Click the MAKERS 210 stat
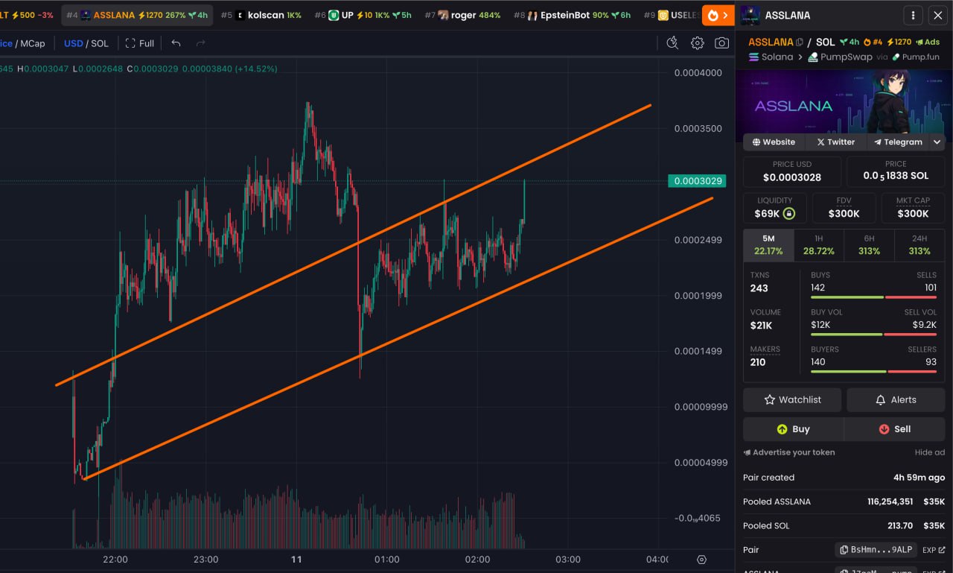 pos(765,356)
